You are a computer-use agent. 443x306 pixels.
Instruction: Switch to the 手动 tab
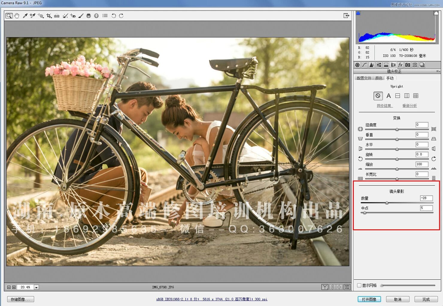390,78
